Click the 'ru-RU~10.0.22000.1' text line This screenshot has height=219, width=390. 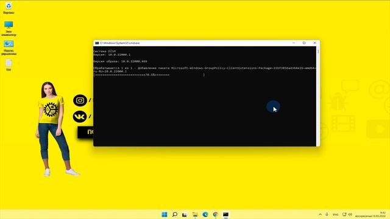tap(110, 71)
